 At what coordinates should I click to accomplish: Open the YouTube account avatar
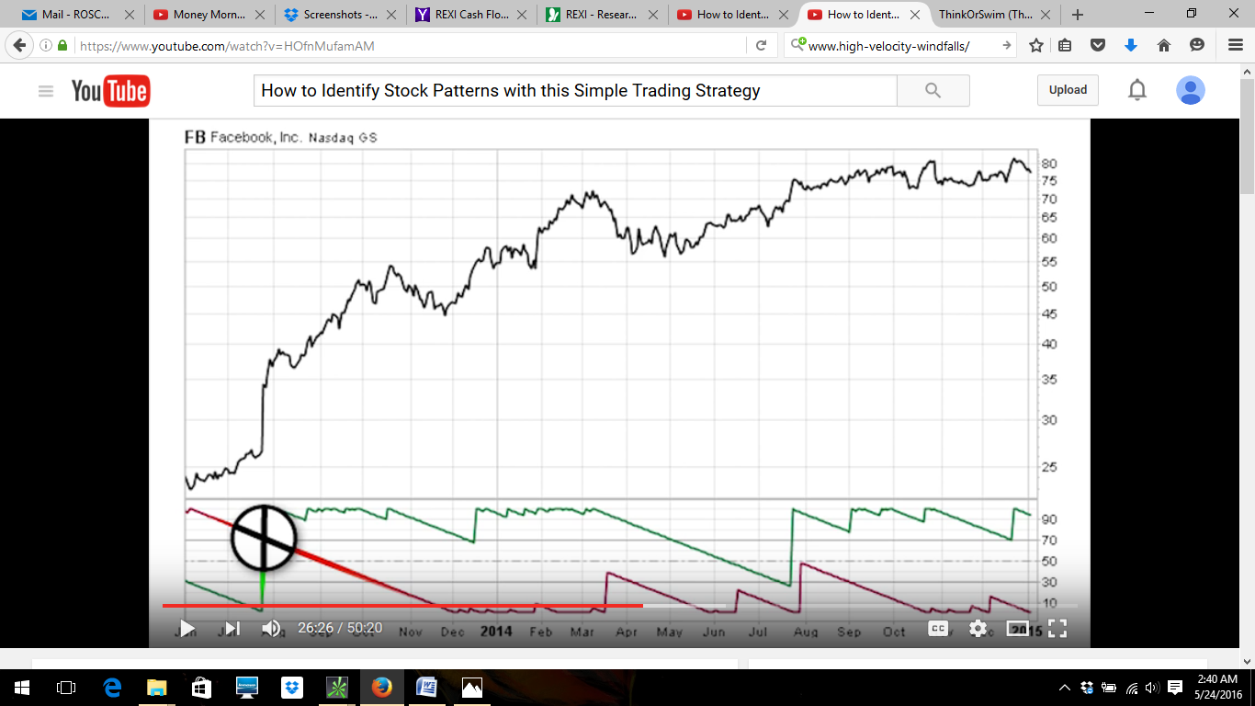(x=1191, y=90)
